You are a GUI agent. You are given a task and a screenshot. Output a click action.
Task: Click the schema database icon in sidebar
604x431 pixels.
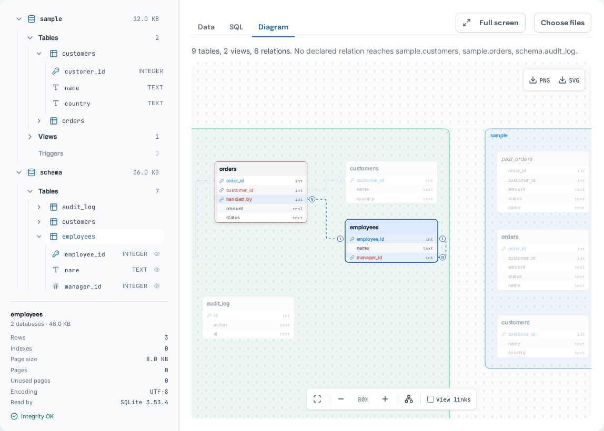coord(32,172)
